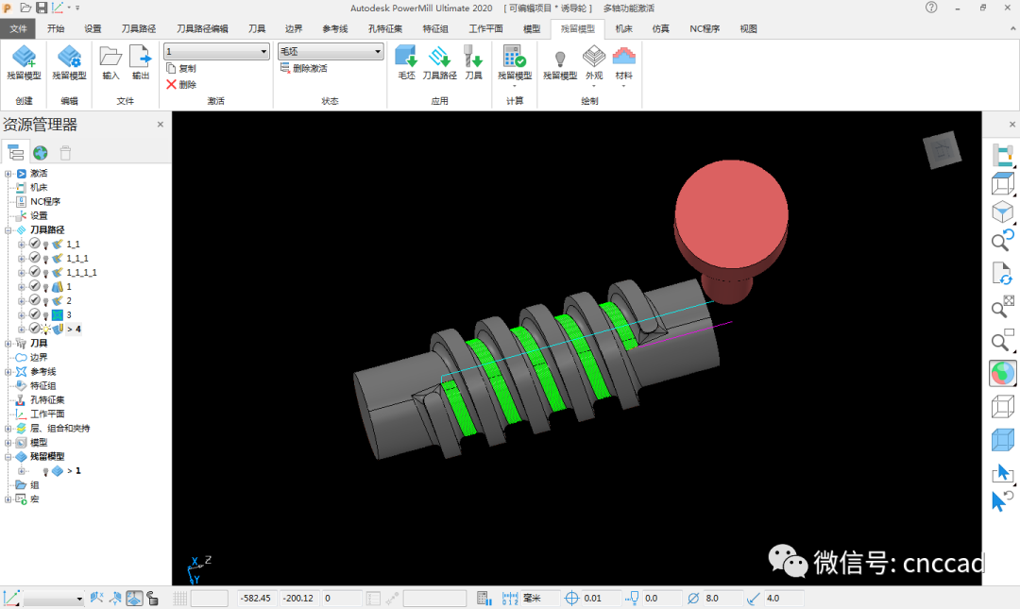Click 删除激活 delete active state
Viewport: 1020px width, 609px height.
304,68
